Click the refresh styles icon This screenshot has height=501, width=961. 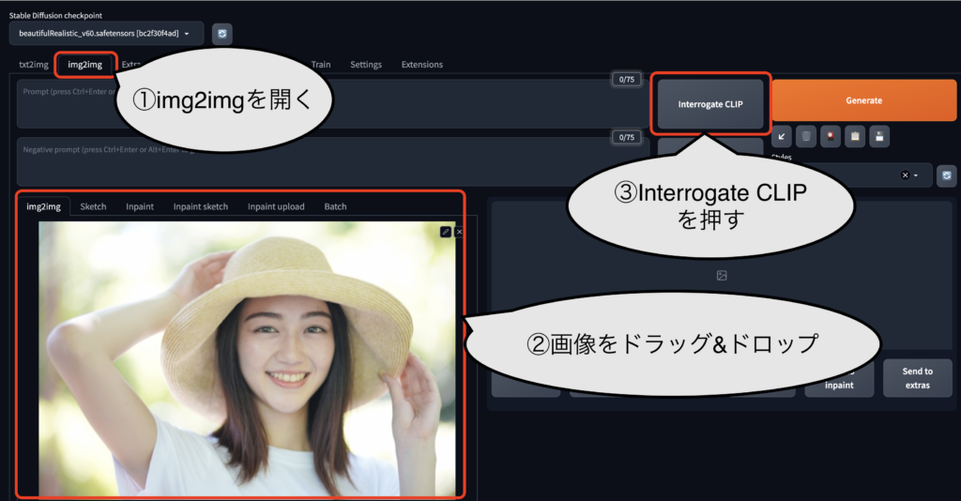pyautogui.click(x=946, y=175)
